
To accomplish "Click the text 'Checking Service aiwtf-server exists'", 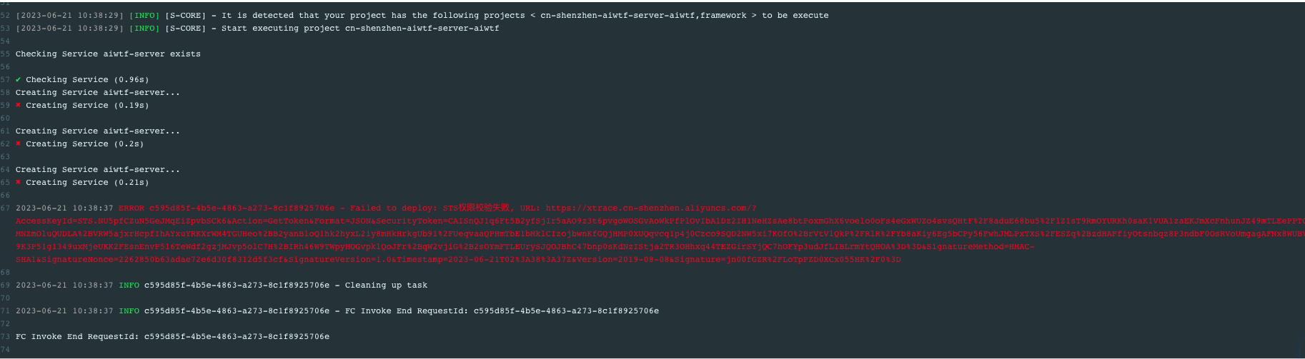I will [x=108, y=54].
